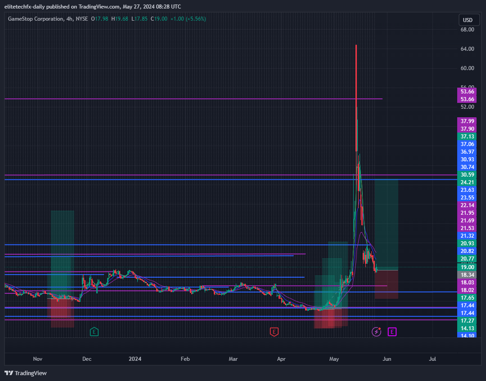Click the open value O17.98

coord(99,19)
